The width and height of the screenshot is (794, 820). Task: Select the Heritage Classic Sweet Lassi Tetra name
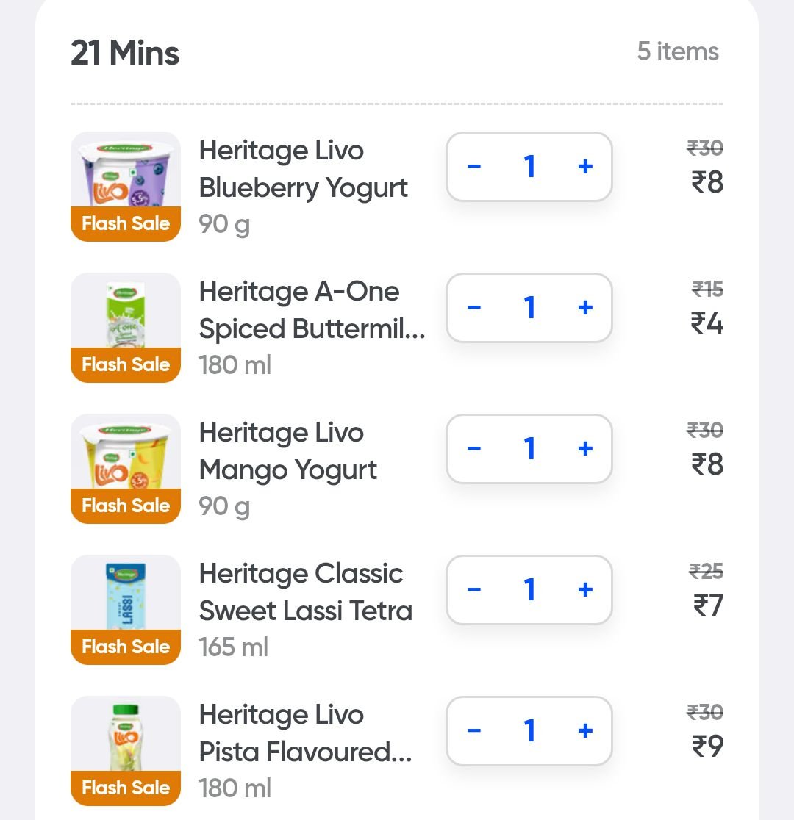coord(305,592)
